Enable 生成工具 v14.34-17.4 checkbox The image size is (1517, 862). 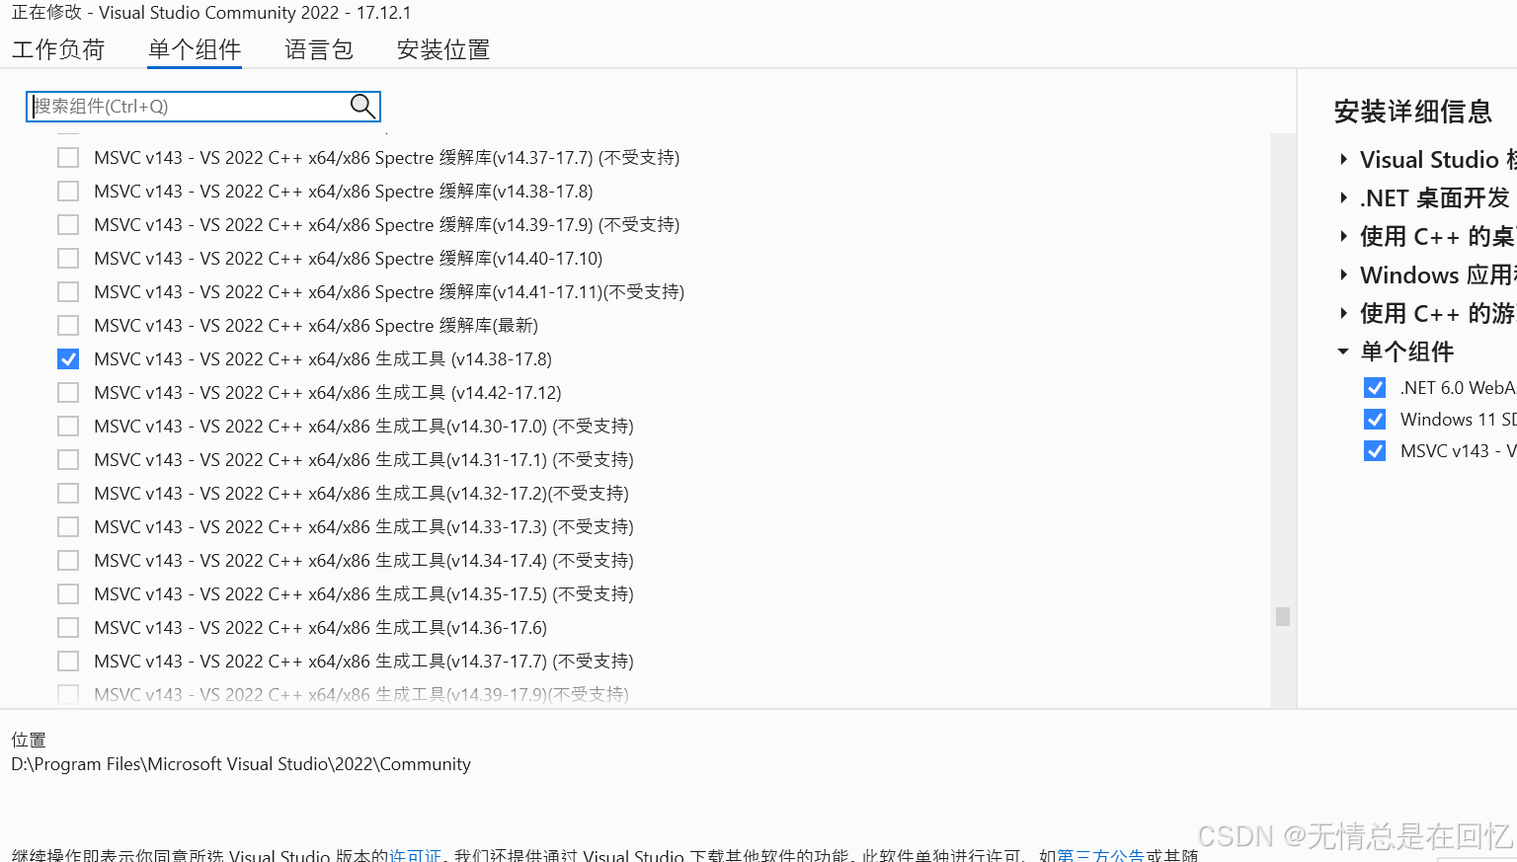pyautogui.click(x=68, y=561)
